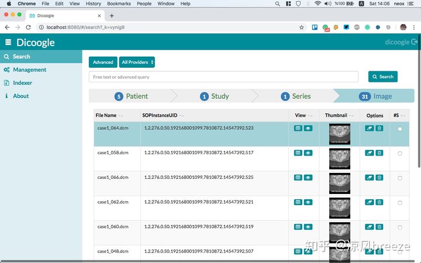Show image preview eye icon for case1_064.dcm
This screenshot has width=421, height=263.
(x=308, y=128)
